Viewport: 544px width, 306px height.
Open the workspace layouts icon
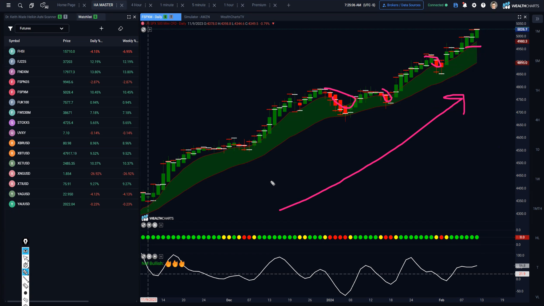point(31,5)
